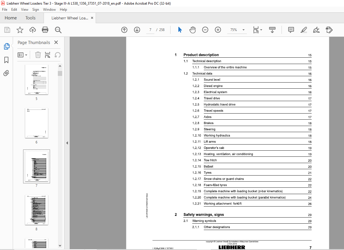Click Warning symbols contents entry
Image resolution: width=344 pixels, height=250 pixels.
point(204,221)
